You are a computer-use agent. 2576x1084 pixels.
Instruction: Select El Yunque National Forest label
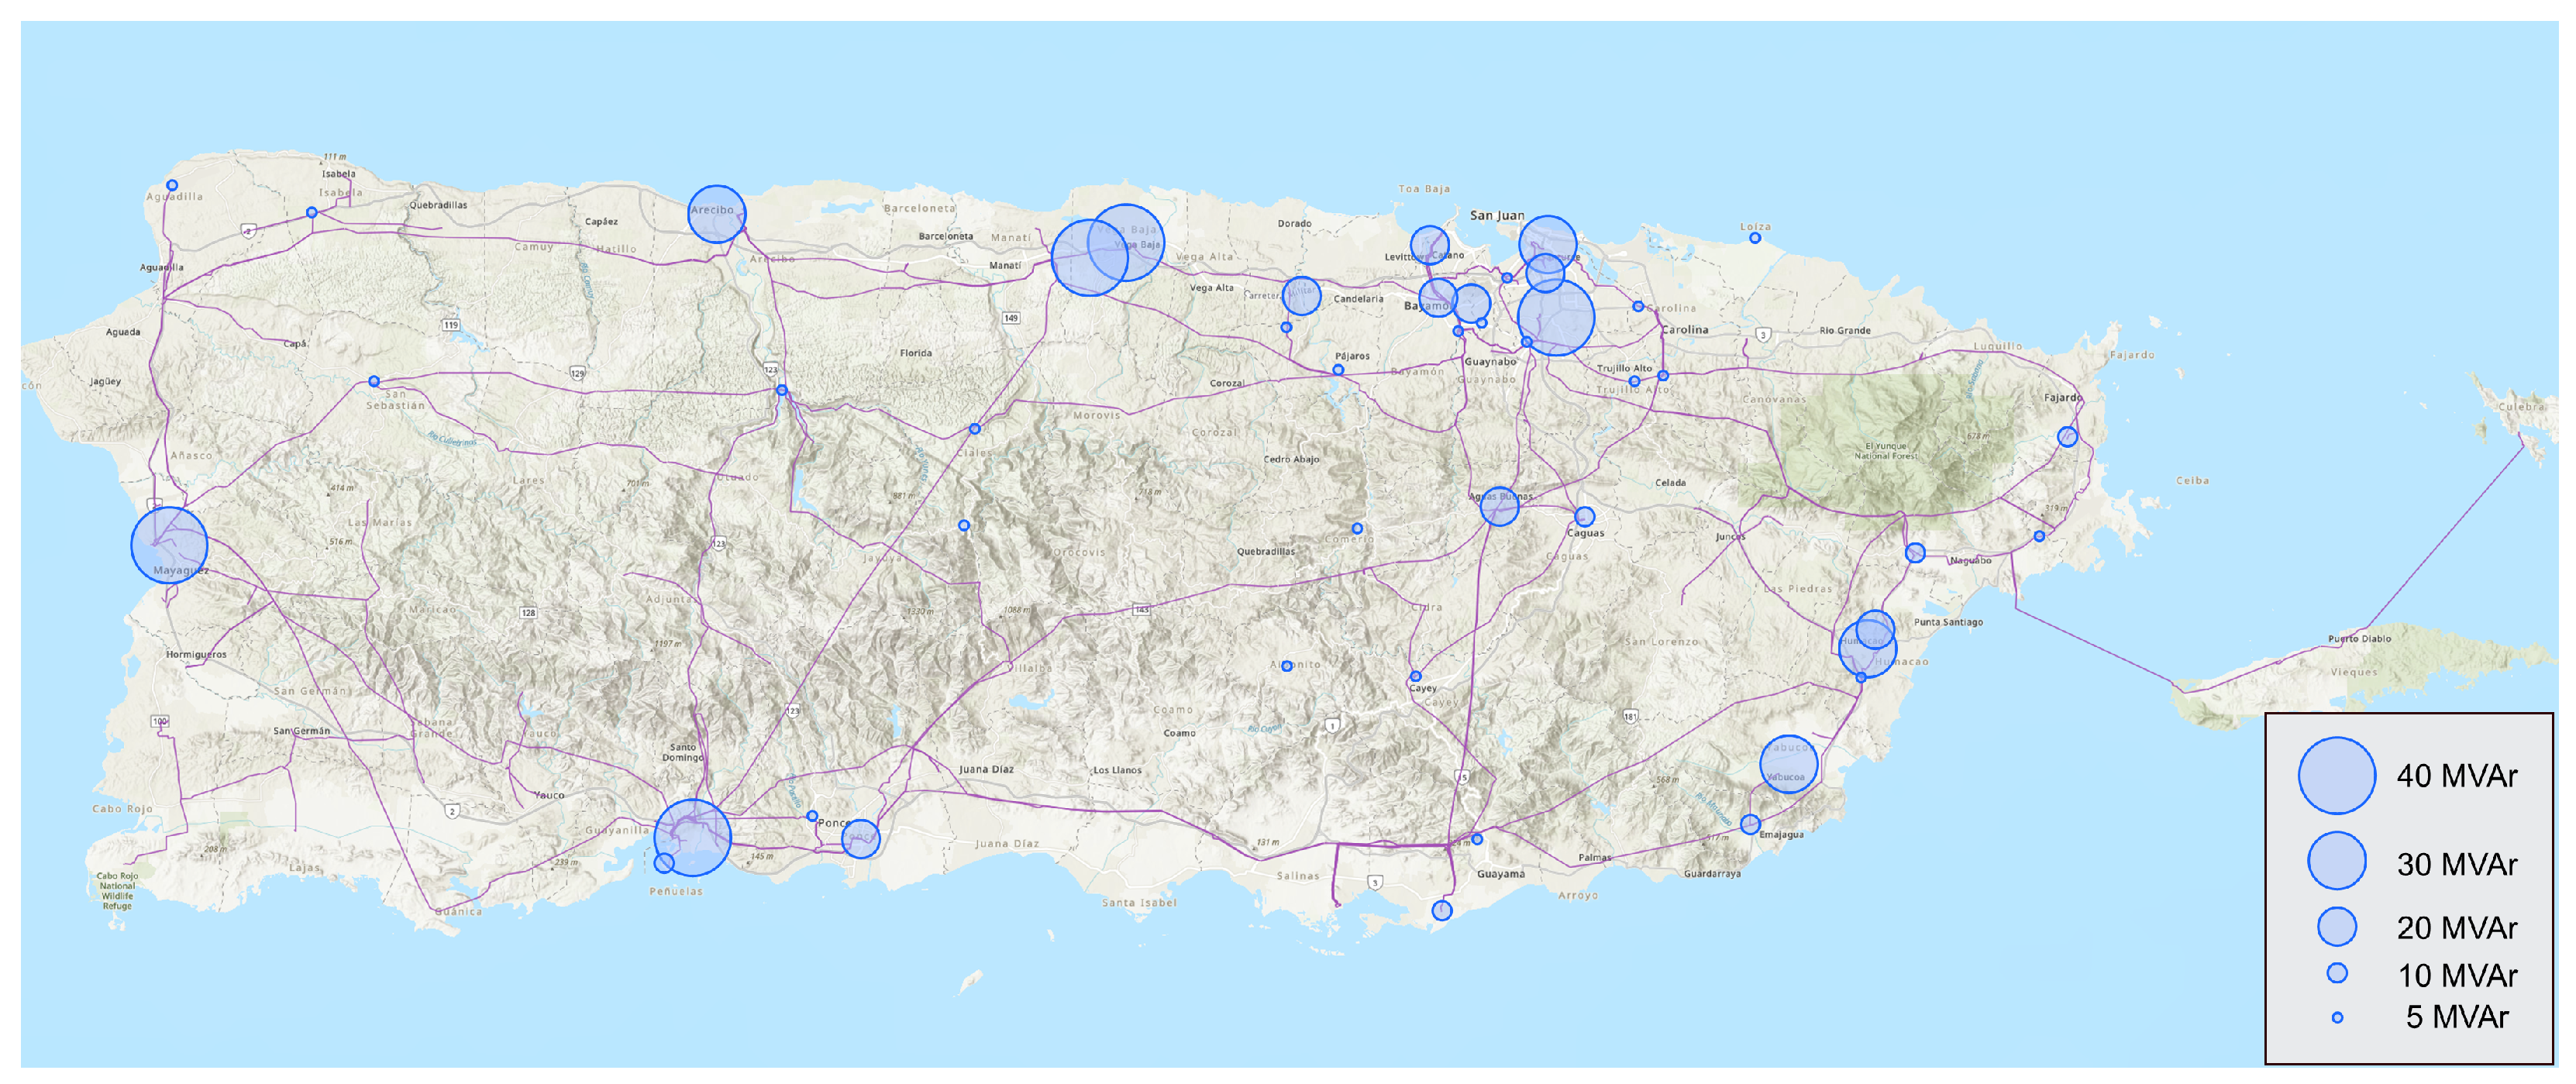(x=1886, y=451)
